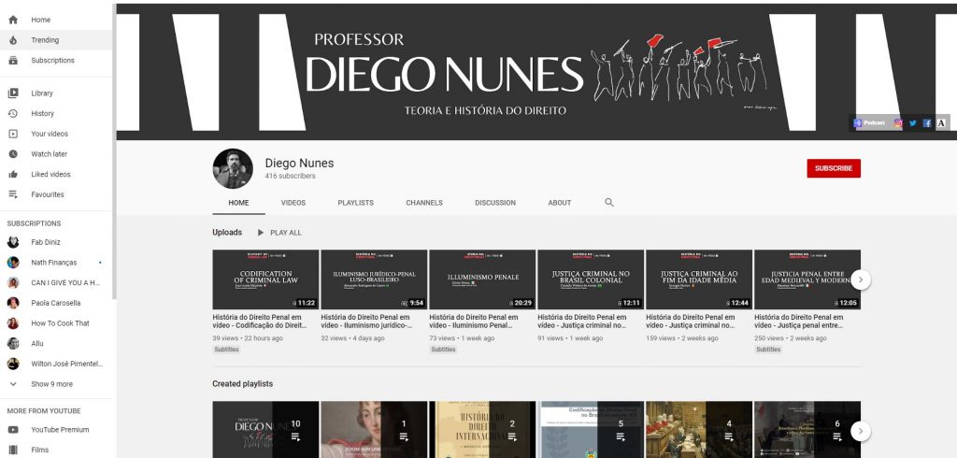Subscribe to Diego Nunes channel
This screenshot has height=458, width=957.
(x=833, y=168)
